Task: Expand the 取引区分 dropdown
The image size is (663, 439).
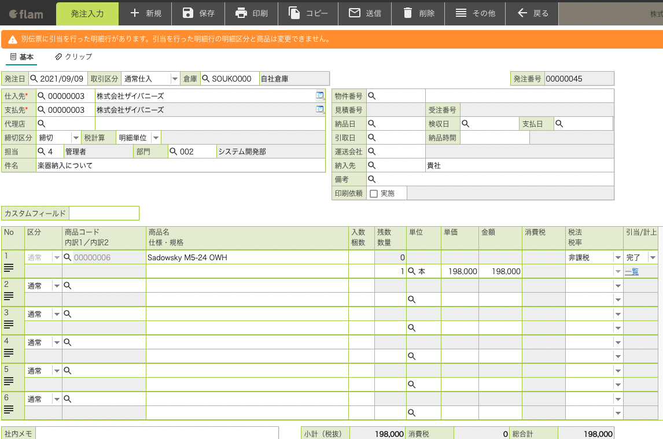Action: pyautogui.click(x=175, y=79)
